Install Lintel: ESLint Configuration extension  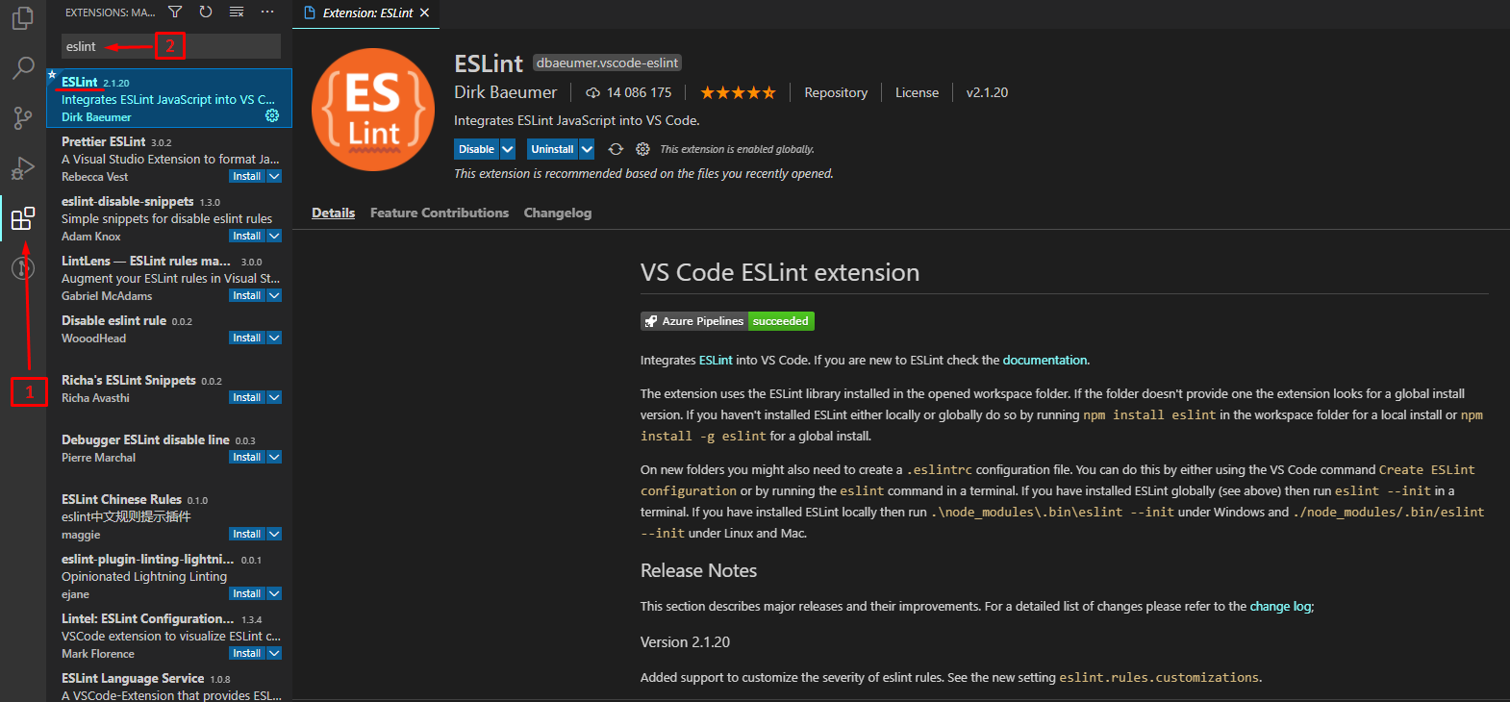pos(247,653)
